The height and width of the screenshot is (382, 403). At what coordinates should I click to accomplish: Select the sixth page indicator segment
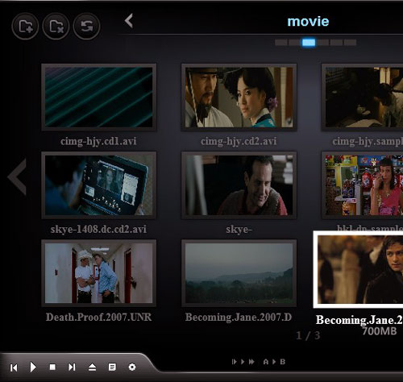click(350, 43)
